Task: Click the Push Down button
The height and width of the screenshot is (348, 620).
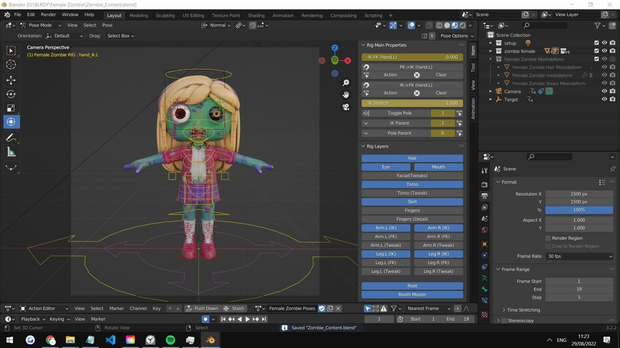Action: [x=202, y=309]
